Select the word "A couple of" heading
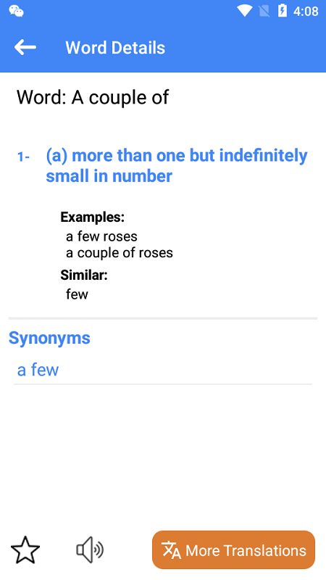326x580 pixels. (x=93, y=97)
